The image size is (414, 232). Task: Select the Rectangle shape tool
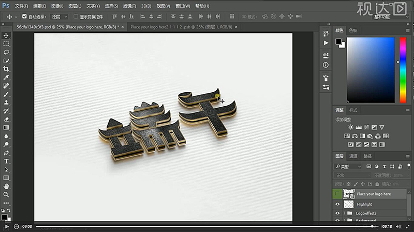coord(6,178)
